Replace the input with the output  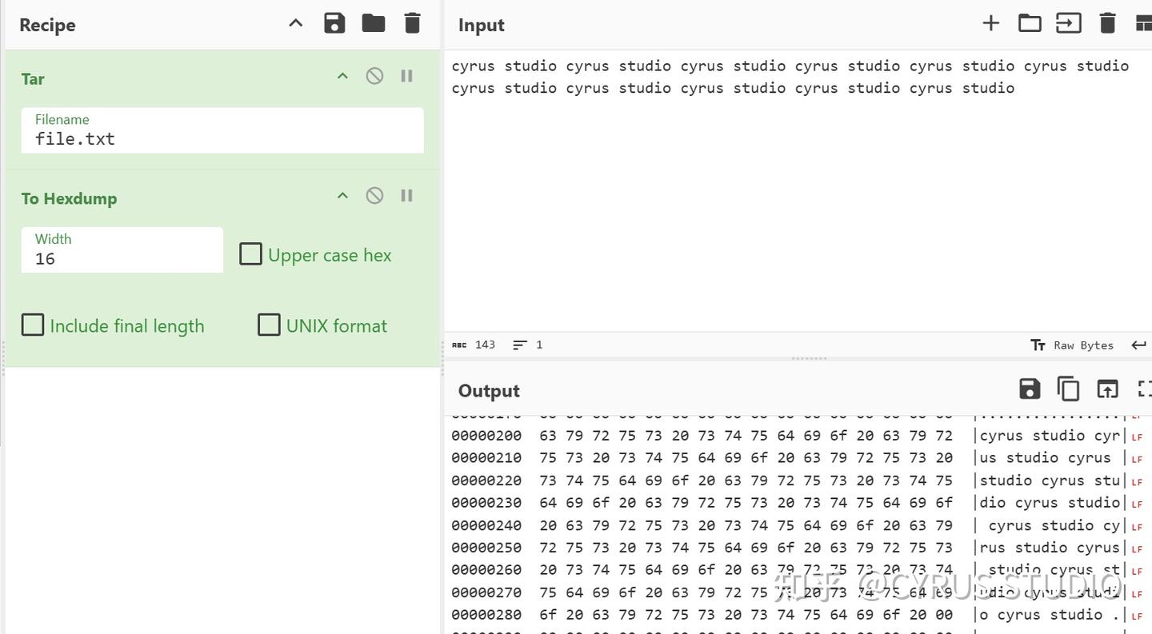(1107, 389)
